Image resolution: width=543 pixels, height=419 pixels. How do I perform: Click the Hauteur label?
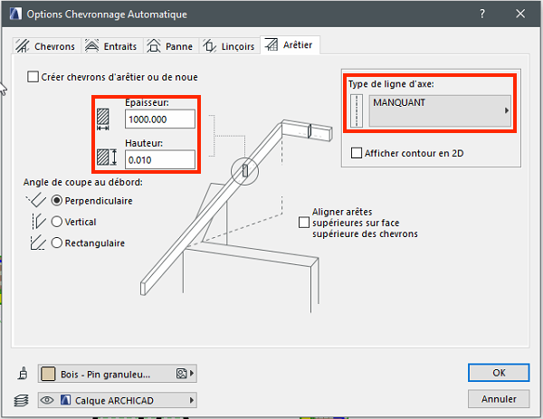[144, 143]
